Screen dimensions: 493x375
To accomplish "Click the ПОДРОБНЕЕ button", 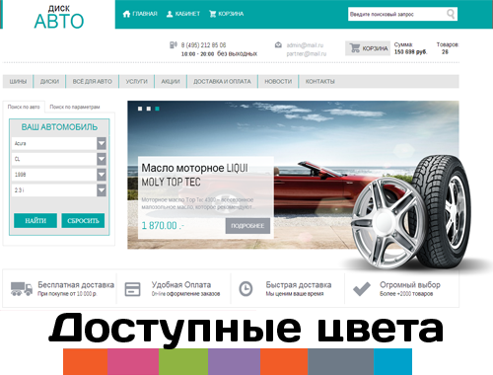I will click(x=247, y=226).
